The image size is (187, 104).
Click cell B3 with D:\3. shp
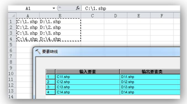(60, 33)
